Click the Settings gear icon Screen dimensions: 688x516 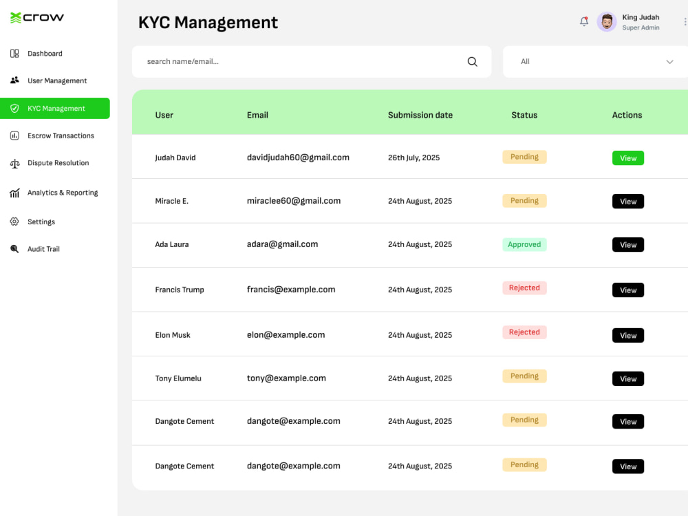click(14, 222)
